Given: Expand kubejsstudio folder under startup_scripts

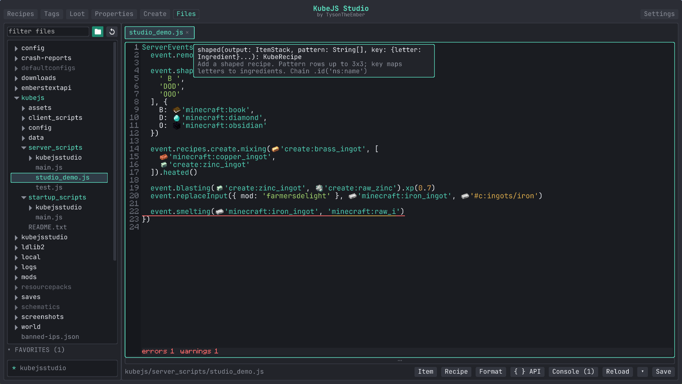Looking at the screenshot, I should coord(31,208).
